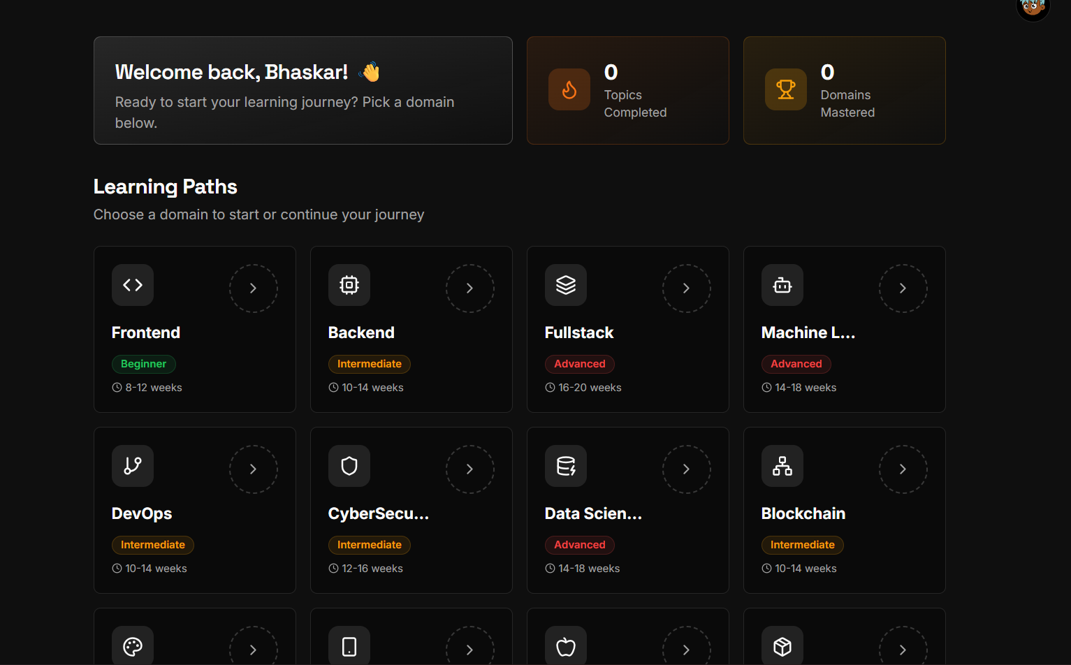Click the palette icon in the bottom row
The width and height of the screenshot is (1071, 665).
[133, 645]
